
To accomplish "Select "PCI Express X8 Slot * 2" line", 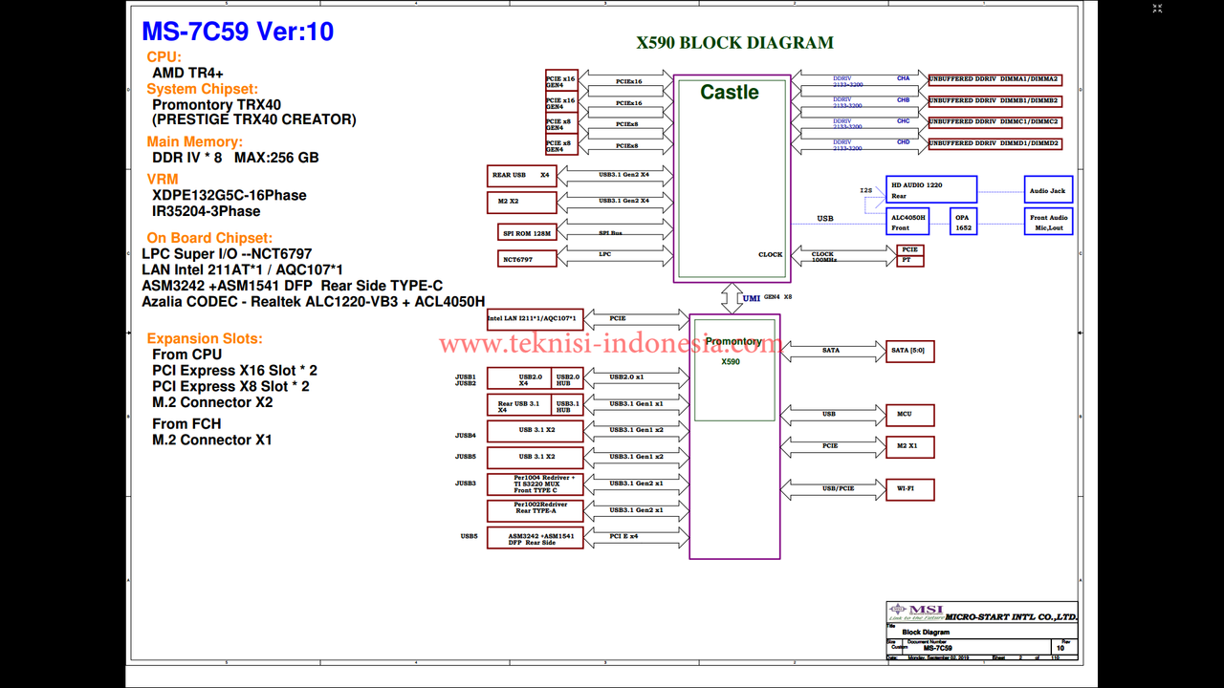I will pyautogui.click(x=230, y=387).
